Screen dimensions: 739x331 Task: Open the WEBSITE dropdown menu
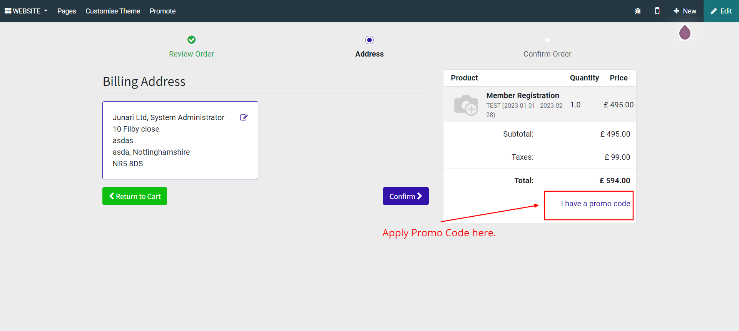coord(26,11)
